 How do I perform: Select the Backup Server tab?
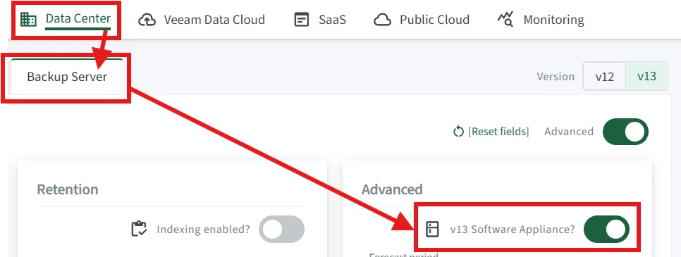[67, 77]
